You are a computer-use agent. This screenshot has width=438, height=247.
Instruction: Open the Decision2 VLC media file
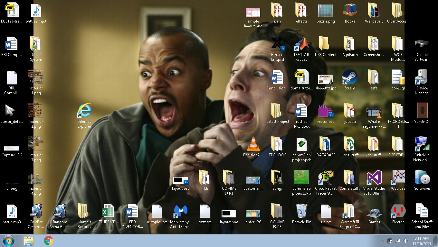click(x=253, y=144)
